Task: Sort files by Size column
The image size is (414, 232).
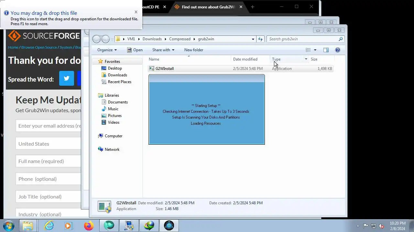Action: [x=314, y=59]
